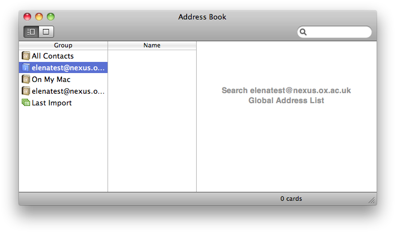The image size is (395, 232).
Task: Close the Address Book window
Action: (27, 17)
